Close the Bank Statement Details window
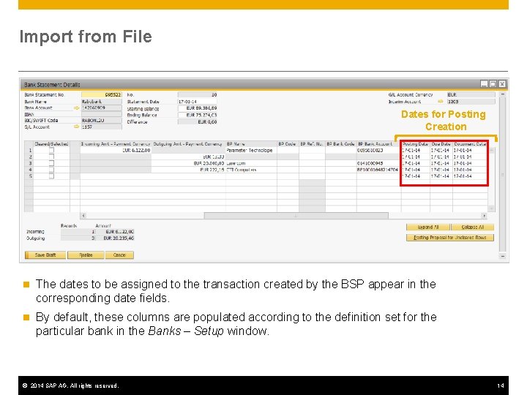 (x=502, y=84)
